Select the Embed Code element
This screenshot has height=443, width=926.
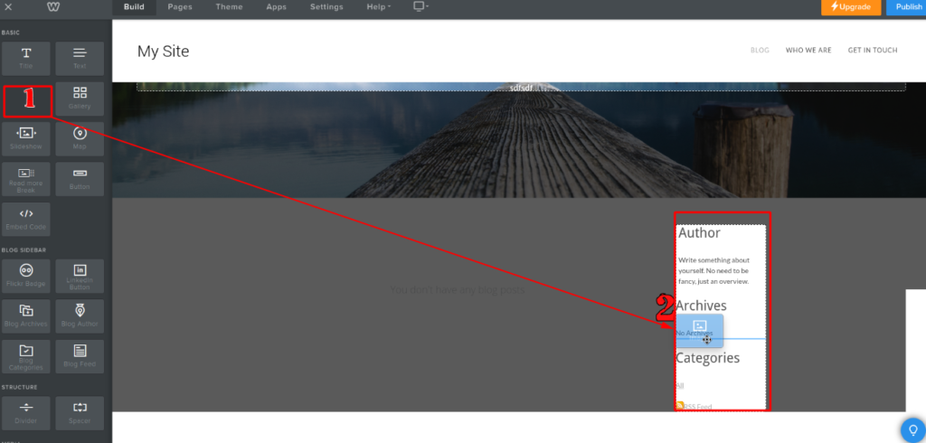point(26,219)
